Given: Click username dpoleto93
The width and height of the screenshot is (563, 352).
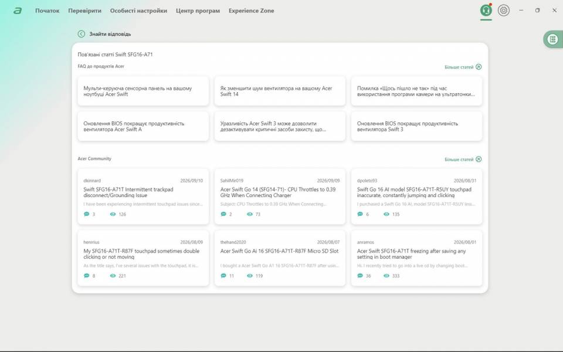Looking at the screenshot, I should click(x=367, y=181).
